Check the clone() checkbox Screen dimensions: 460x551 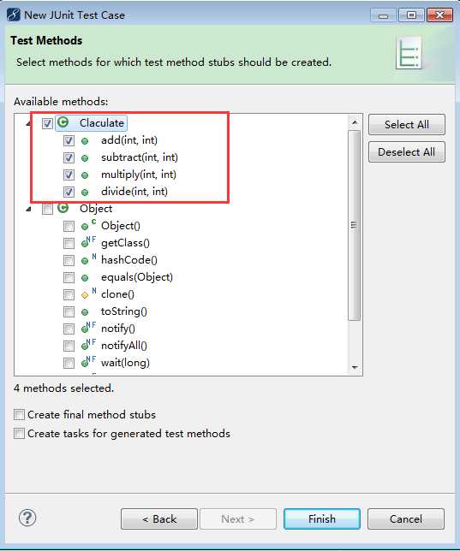69,294
